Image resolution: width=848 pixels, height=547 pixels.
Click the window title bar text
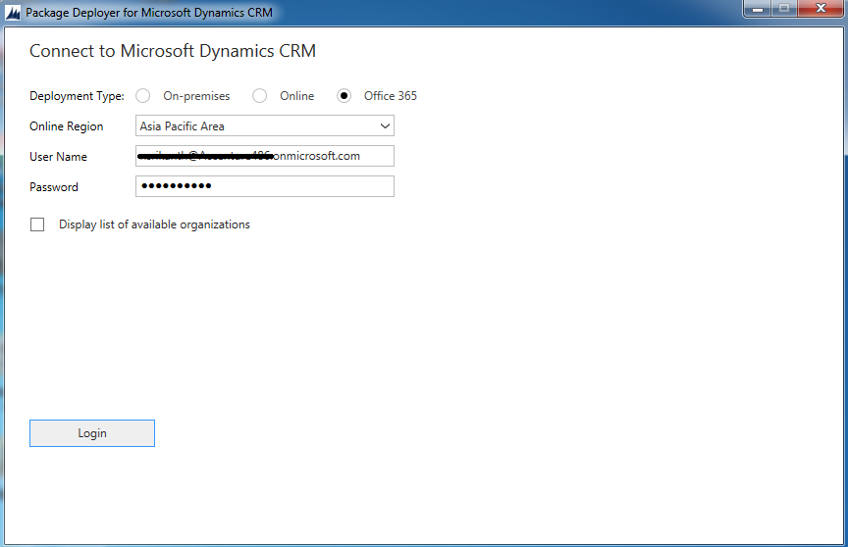[x=148, y=13]
